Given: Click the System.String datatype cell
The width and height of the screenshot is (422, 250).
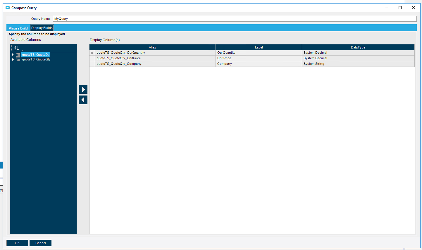Looking at the screenshot, I should (358, 64).
